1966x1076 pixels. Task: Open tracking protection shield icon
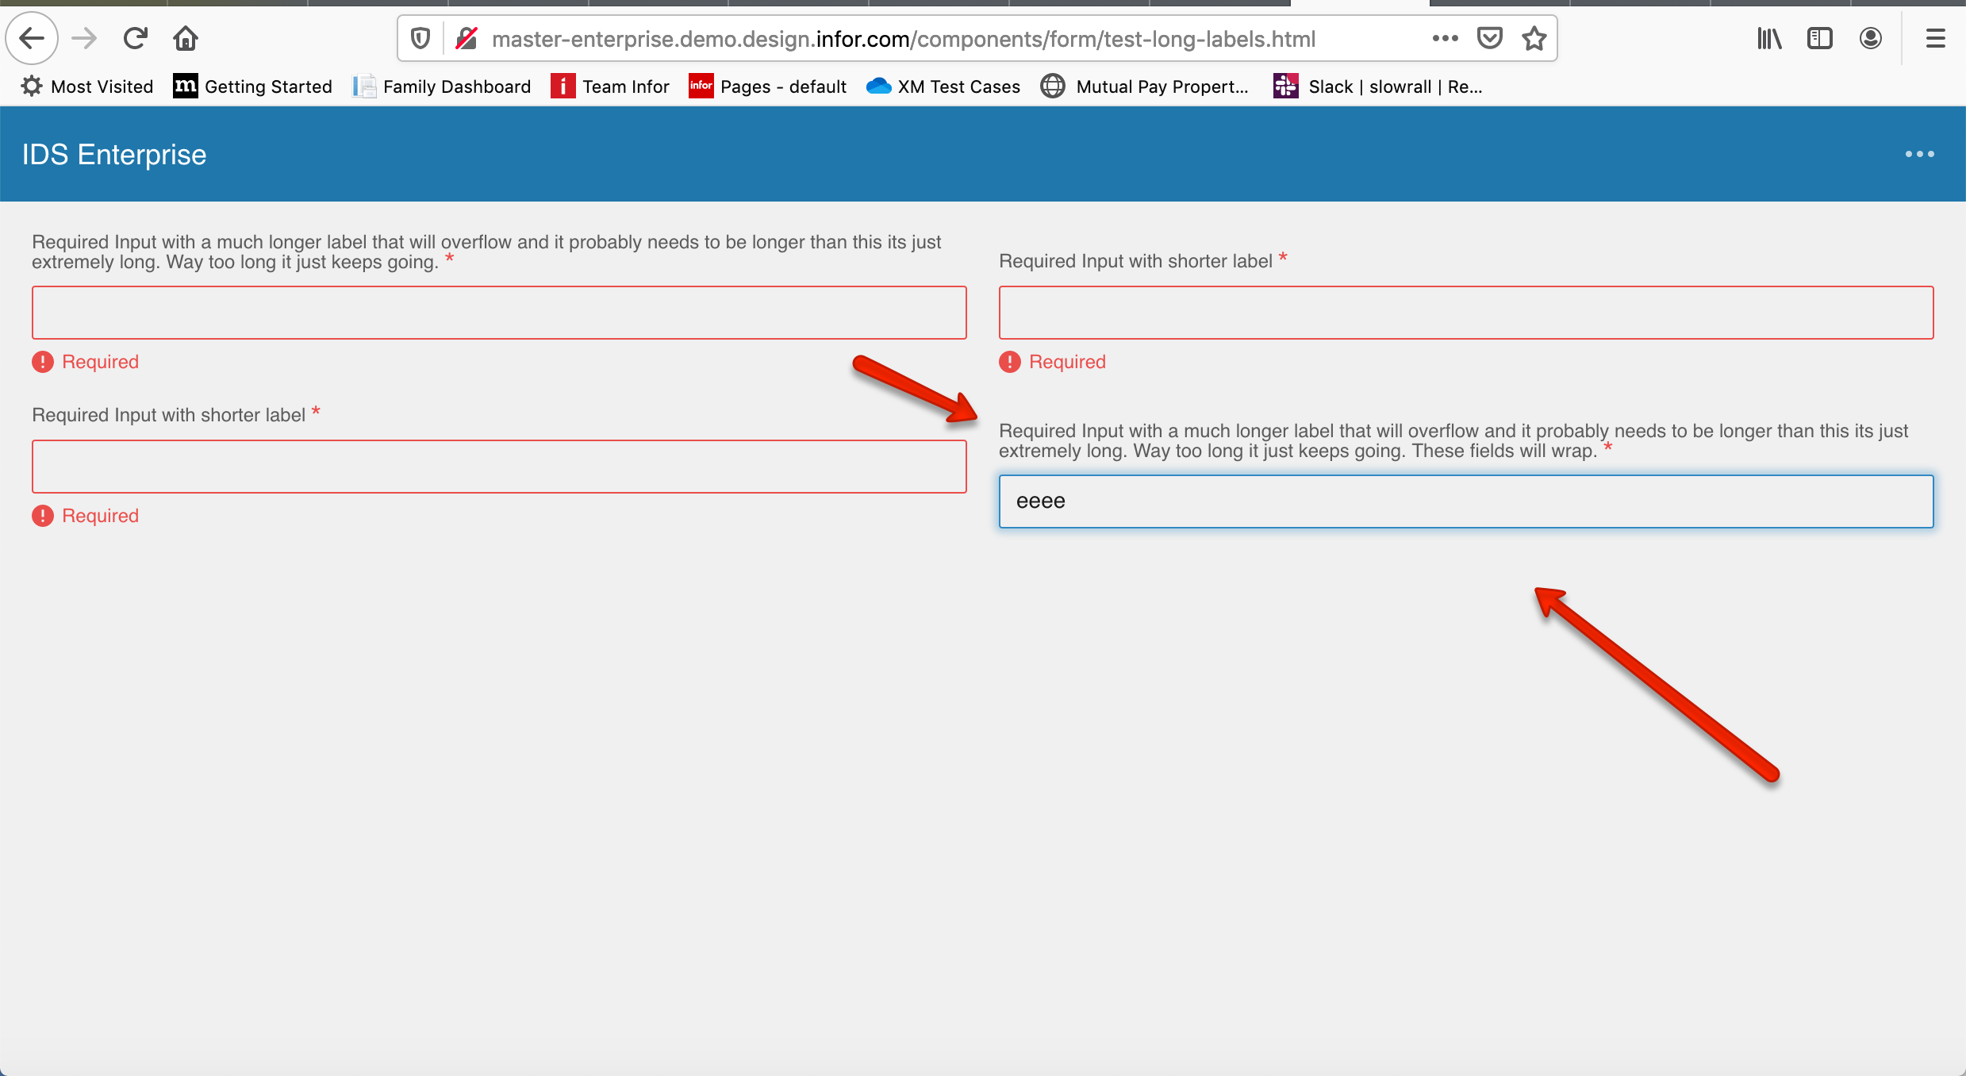point(420,38)
